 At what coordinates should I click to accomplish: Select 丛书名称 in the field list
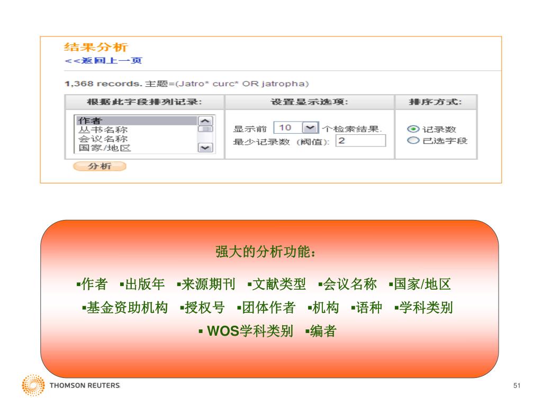(x=136, y=130)
